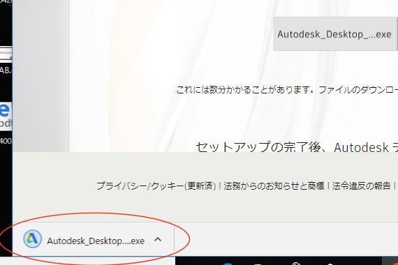Click the AB. desktop icon label
This screenshot has width=398, height=265.
(x=6, y=70)
